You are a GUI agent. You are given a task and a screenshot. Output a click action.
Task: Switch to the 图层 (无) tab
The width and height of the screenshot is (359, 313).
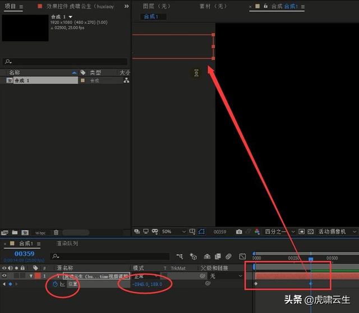(157, 6)
